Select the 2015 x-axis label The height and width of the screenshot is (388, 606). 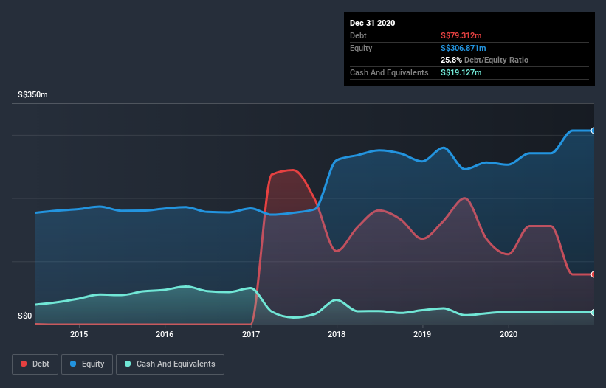[x=79, y=334]
